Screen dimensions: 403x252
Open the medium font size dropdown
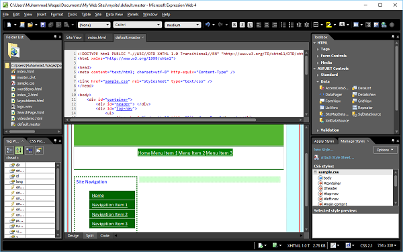[183, 25]
